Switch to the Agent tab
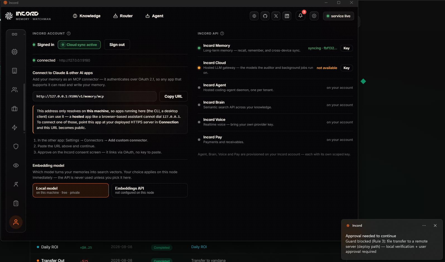445x262 pixels. tap(154, 16)
